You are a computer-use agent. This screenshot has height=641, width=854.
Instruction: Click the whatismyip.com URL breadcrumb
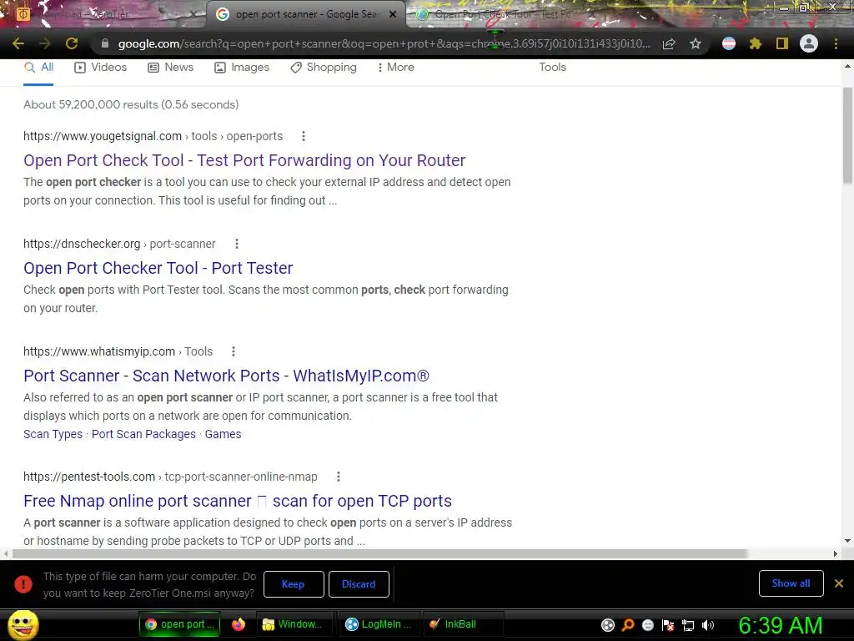pos(118,351)
